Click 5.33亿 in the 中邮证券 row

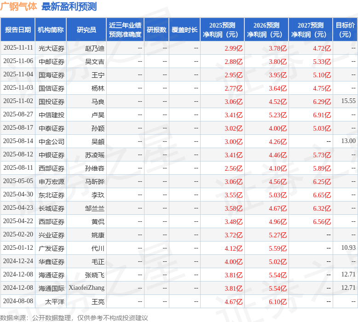click(x=322, y=62)
